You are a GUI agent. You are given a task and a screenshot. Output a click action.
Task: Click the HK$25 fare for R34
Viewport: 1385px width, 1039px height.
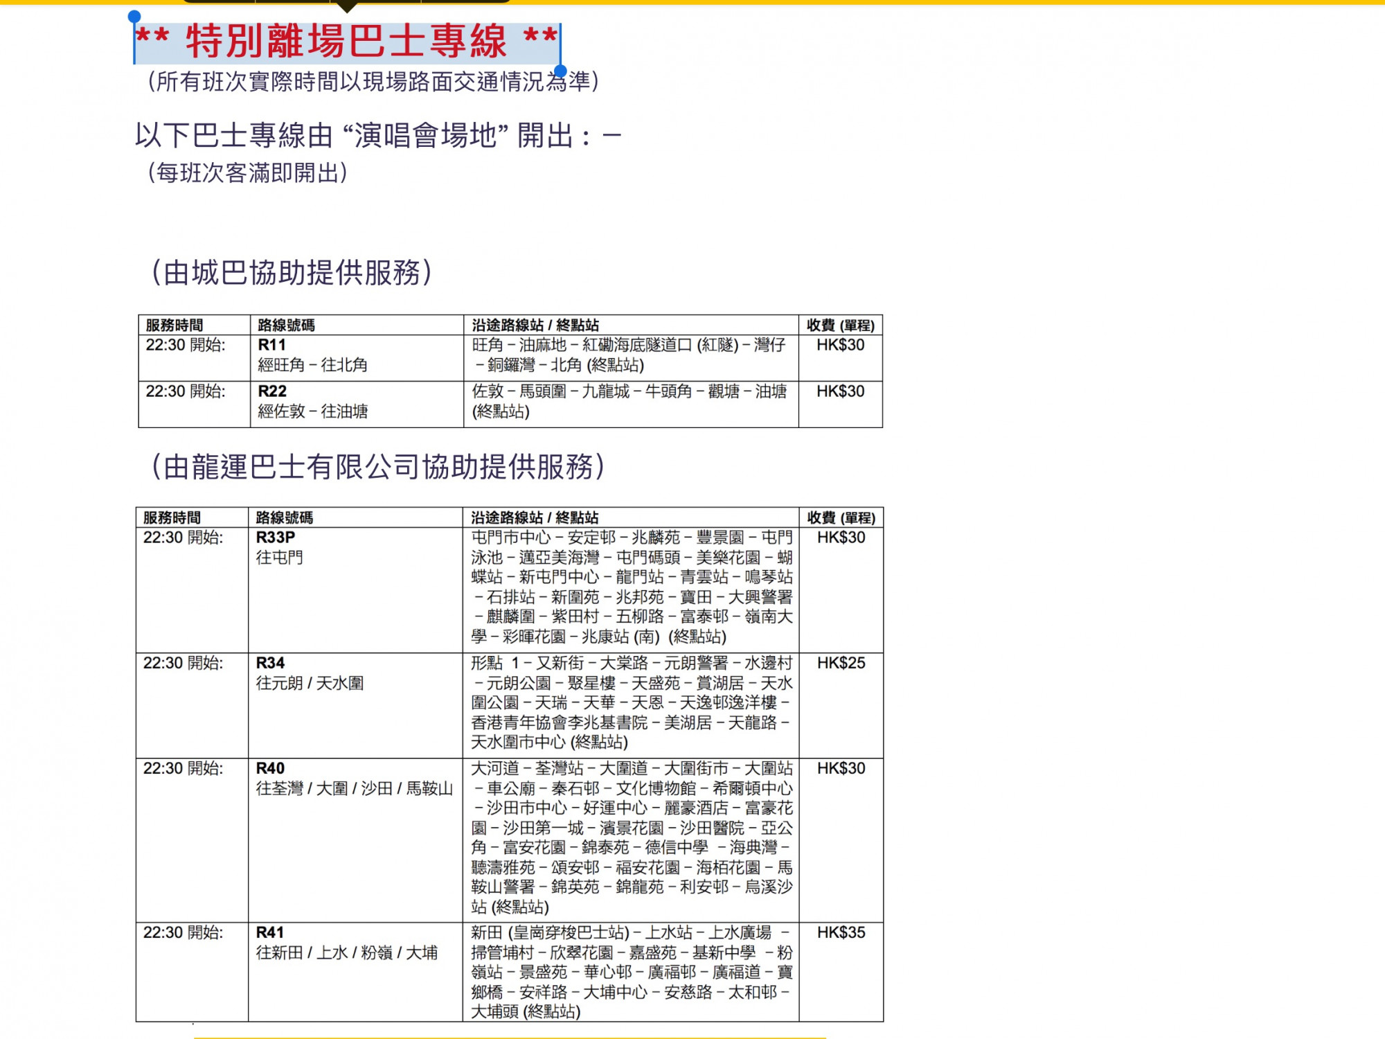[841, 664]
